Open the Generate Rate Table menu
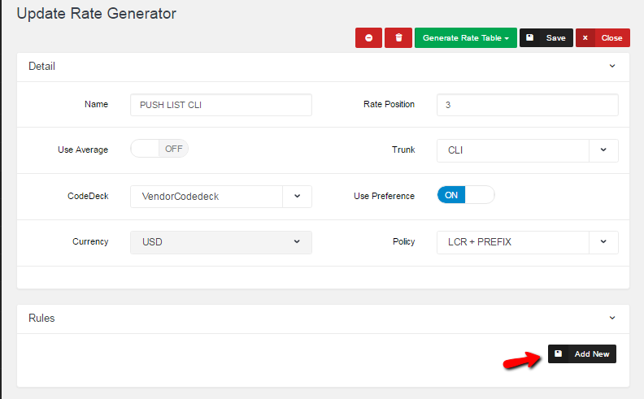 click(465, 38)
